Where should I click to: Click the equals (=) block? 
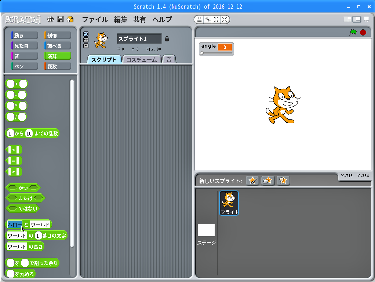14,161
